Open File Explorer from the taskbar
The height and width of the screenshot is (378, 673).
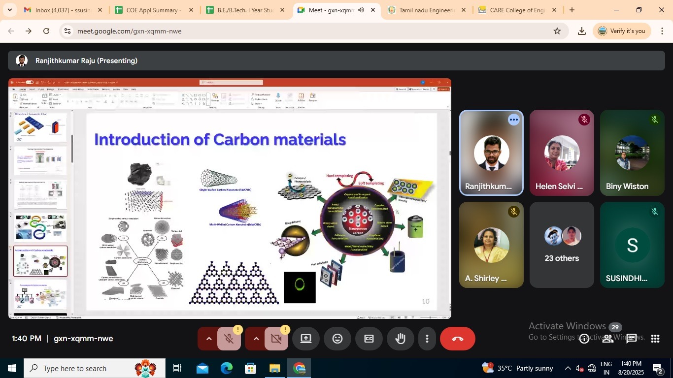pyautogui.click(x=274, y=368)
